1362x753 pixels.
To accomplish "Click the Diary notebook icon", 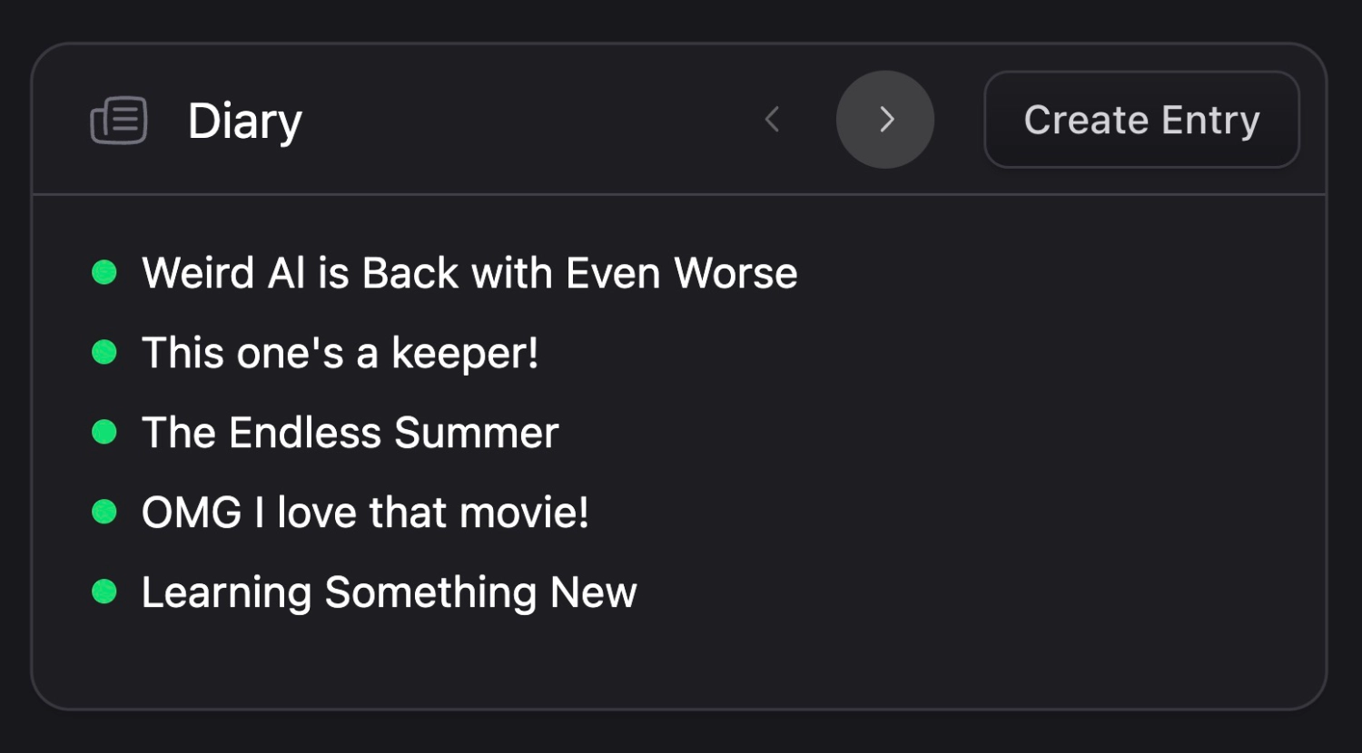I will 119,119.
